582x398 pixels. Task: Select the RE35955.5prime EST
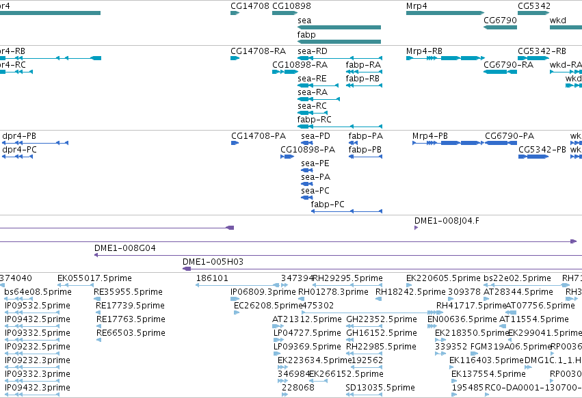(97, 299)
